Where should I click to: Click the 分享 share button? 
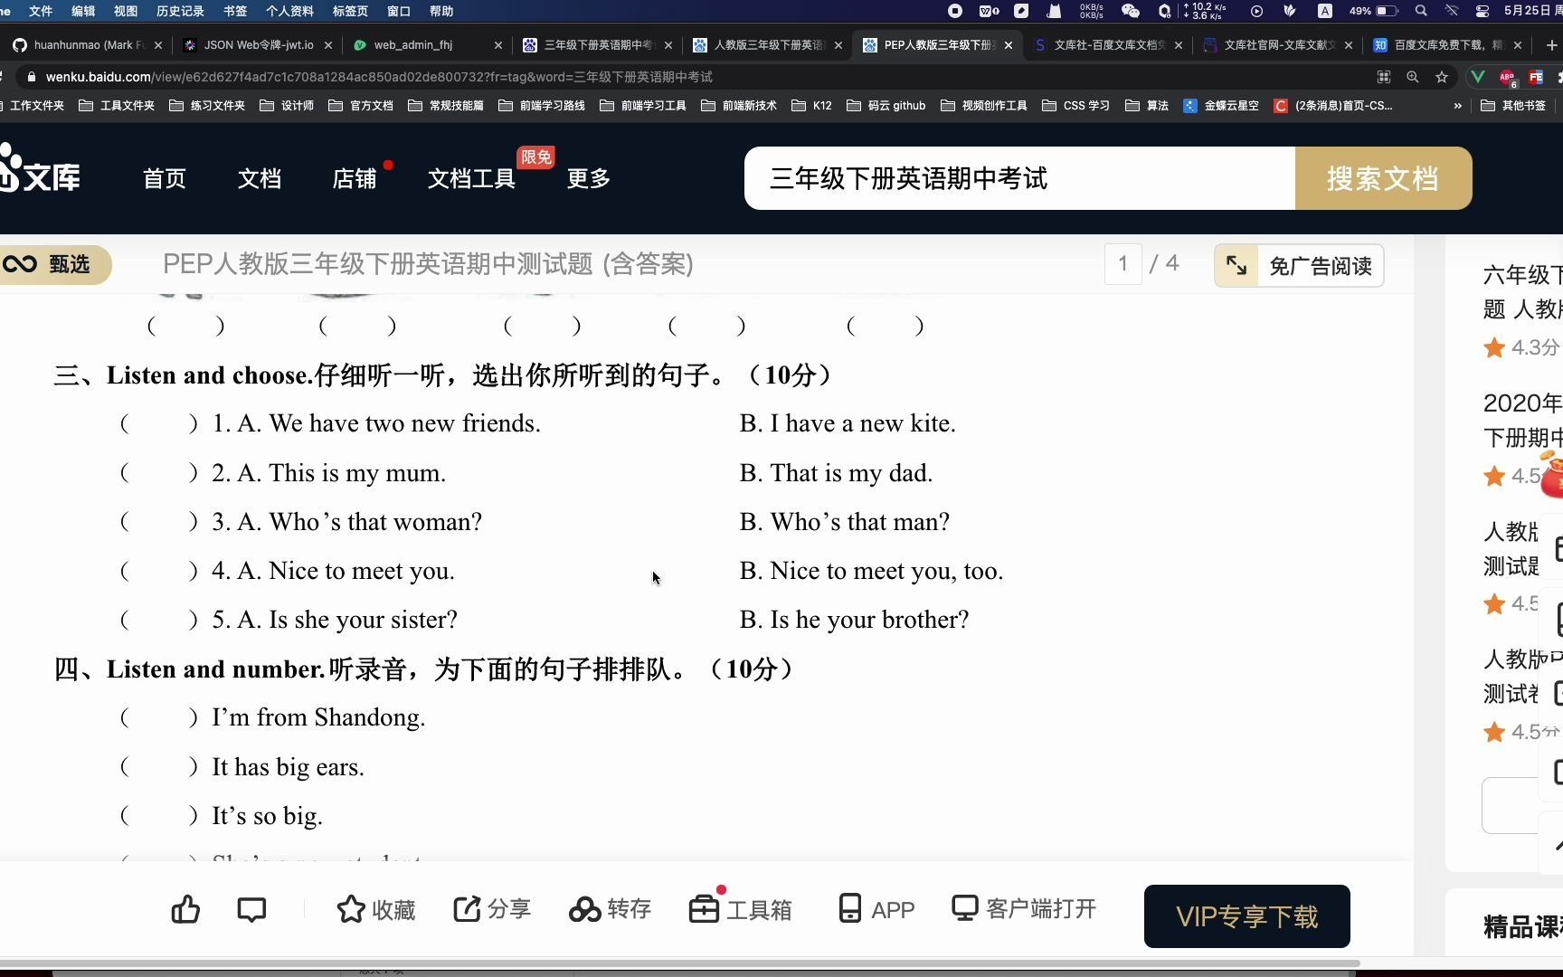[491, 909]
